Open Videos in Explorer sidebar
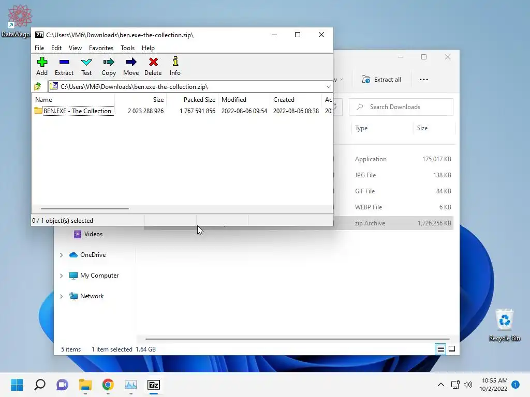This screenshot has height=397, width=530. click(88, 234)
